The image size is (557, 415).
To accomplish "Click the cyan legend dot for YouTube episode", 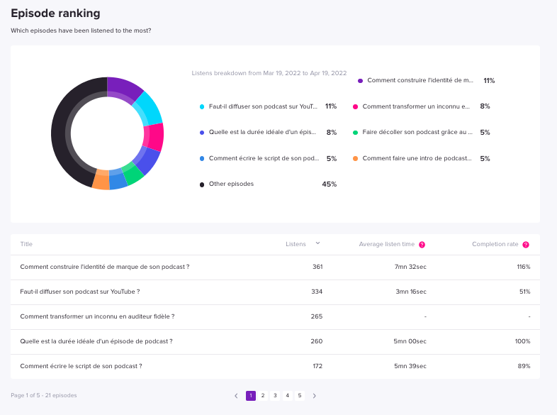I will [x=202, y=106].
